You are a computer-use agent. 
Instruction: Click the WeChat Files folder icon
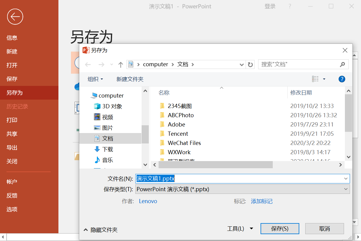pos(162,143)
